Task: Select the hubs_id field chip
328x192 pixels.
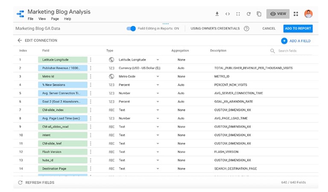Action: (x=63, y=160)
